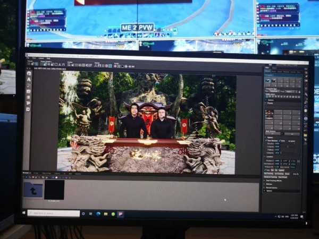Open the yellow folder icon in right sidebar
This screenshot has width=319, height=239.
tap(305, 135)
